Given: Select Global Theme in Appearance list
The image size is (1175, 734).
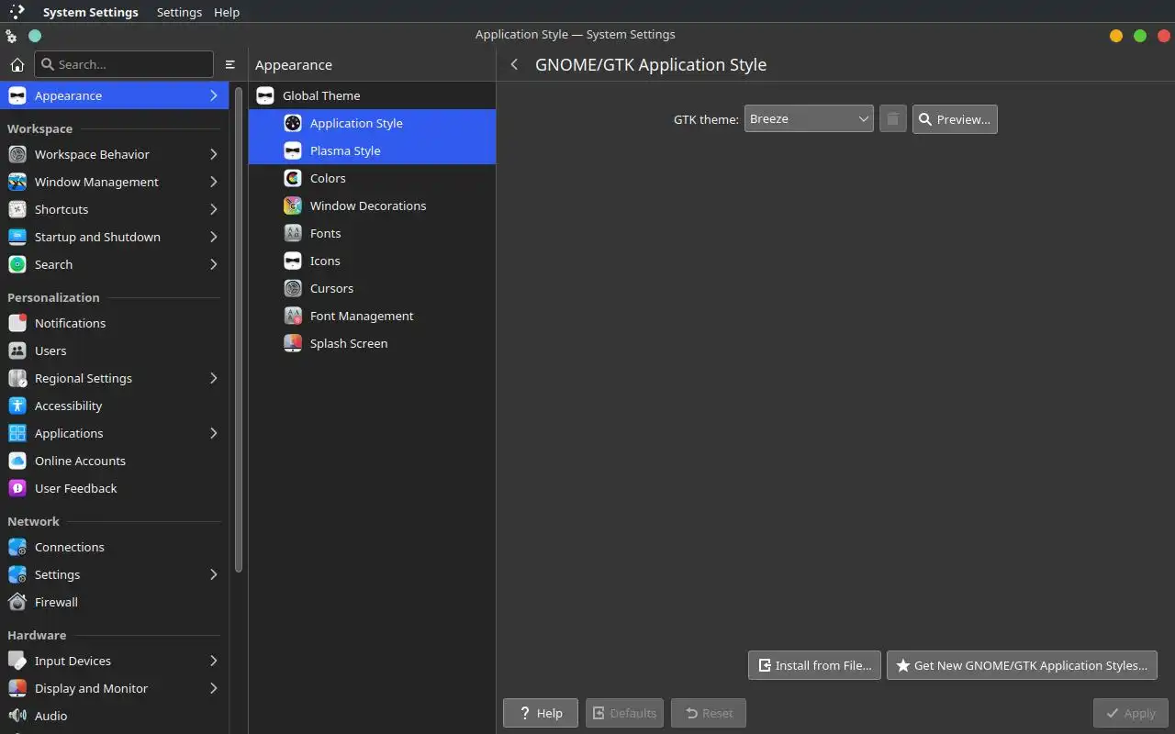Looking at the screenshot, I should [372, 95].
